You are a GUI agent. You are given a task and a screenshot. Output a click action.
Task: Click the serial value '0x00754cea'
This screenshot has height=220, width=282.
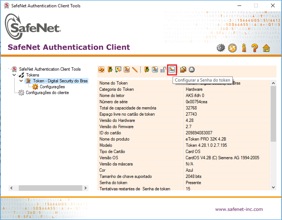(x=196, y=102)
